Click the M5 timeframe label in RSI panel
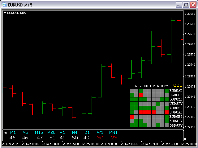This screenshot has width=198, height=148. (x=25, y=132)
